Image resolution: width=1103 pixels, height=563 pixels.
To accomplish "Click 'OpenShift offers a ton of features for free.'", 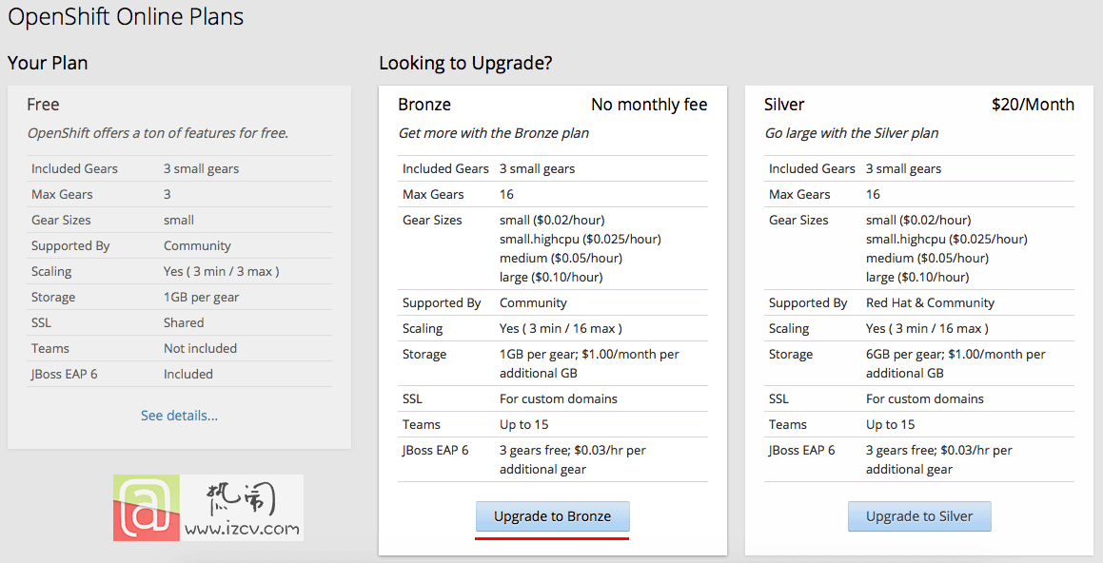I will [158, 133].
